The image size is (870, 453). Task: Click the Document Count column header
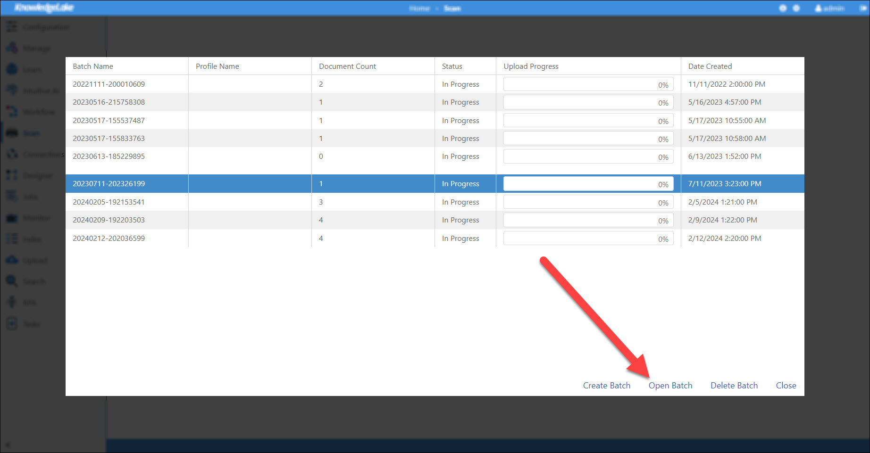click(x=347, y=66)
